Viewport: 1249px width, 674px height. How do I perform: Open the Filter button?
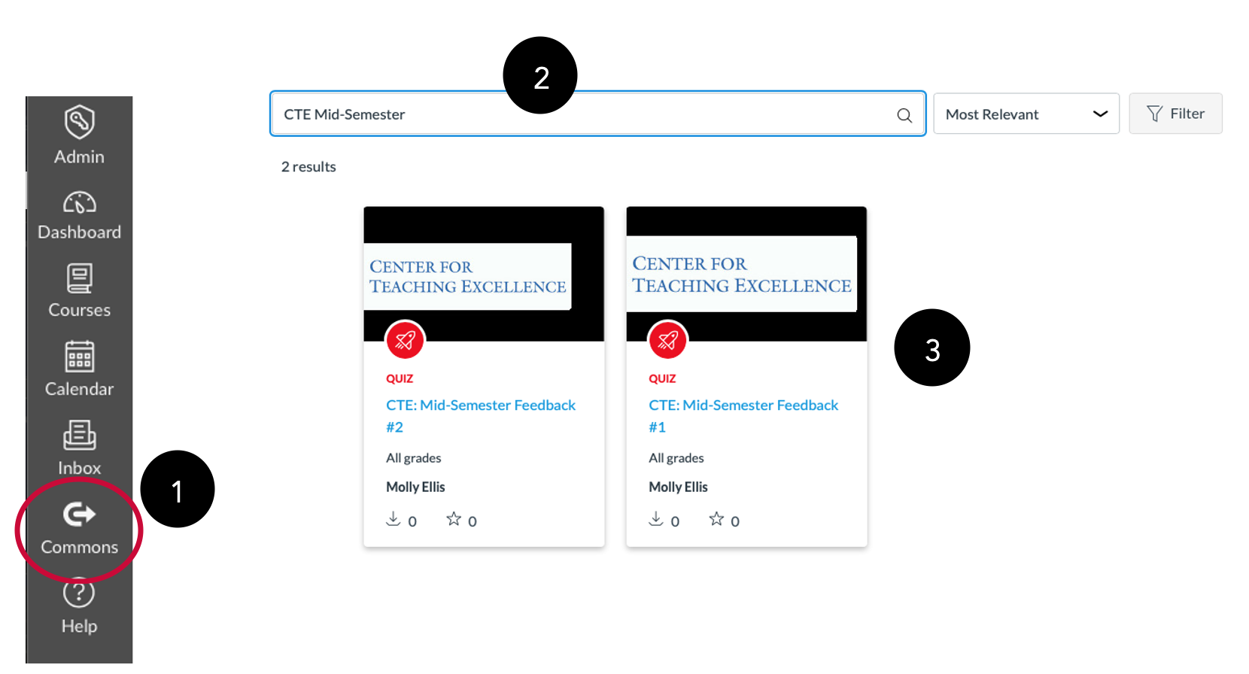click(x=1175, y=114)
